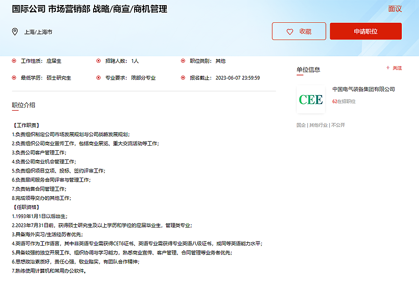
Task: Select the 单位信息 section heading
Action: 308,70
